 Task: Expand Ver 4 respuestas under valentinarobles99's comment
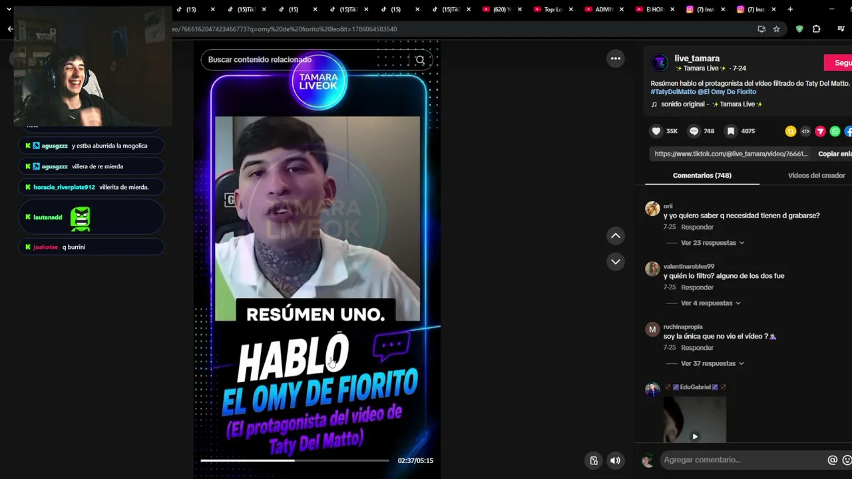710,303
